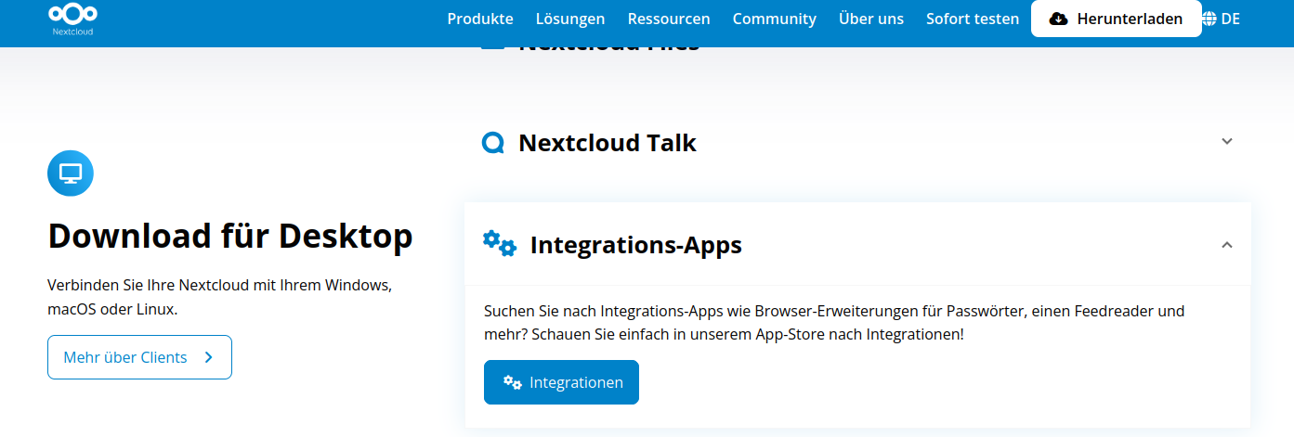Open the Über uns menu
The width and height of the screenshot is (1294, 437).
[871, 19]
